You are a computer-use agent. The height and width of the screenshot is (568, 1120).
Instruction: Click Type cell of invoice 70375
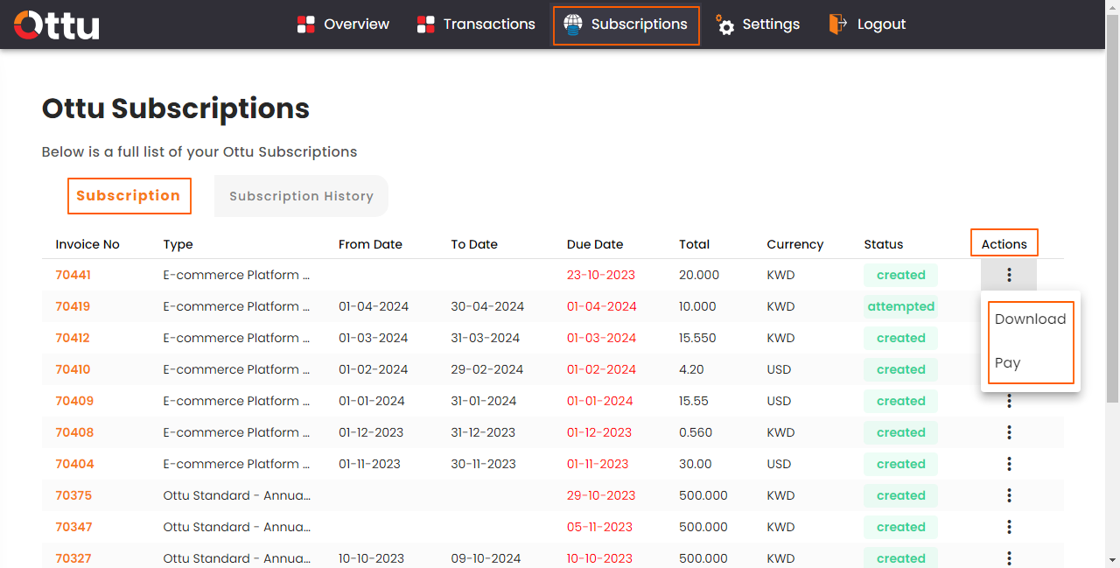tap(236, 495)
